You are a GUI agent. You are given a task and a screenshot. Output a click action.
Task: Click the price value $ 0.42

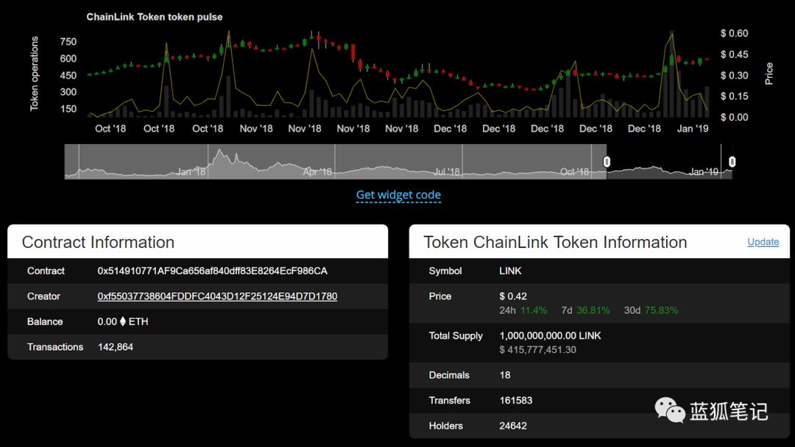pos(513,296)
